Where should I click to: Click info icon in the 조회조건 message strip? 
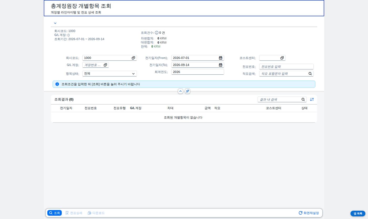point(57,84)
